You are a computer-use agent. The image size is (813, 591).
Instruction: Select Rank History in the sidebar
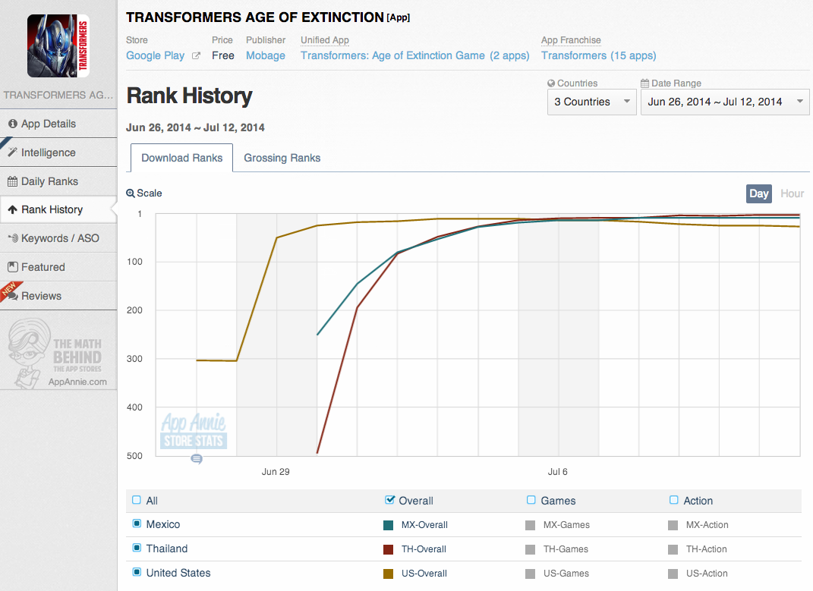coord(58,209)
